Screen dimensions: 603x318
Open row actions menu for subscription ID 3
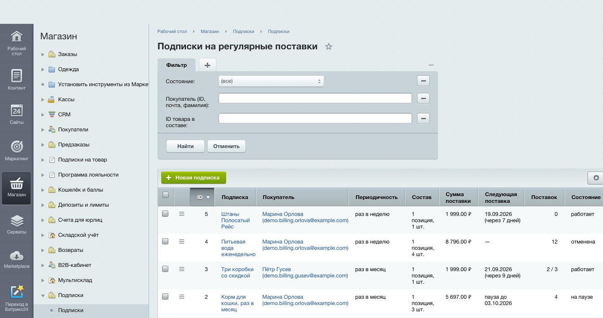pyautogui.click(x=182, y=269)
